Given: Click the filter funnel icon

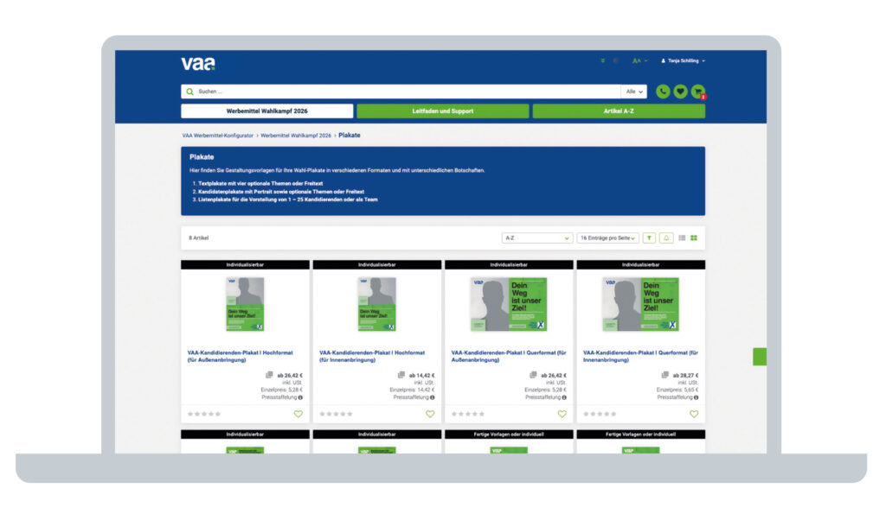Looking at the screenshot, I should [650, 238].
